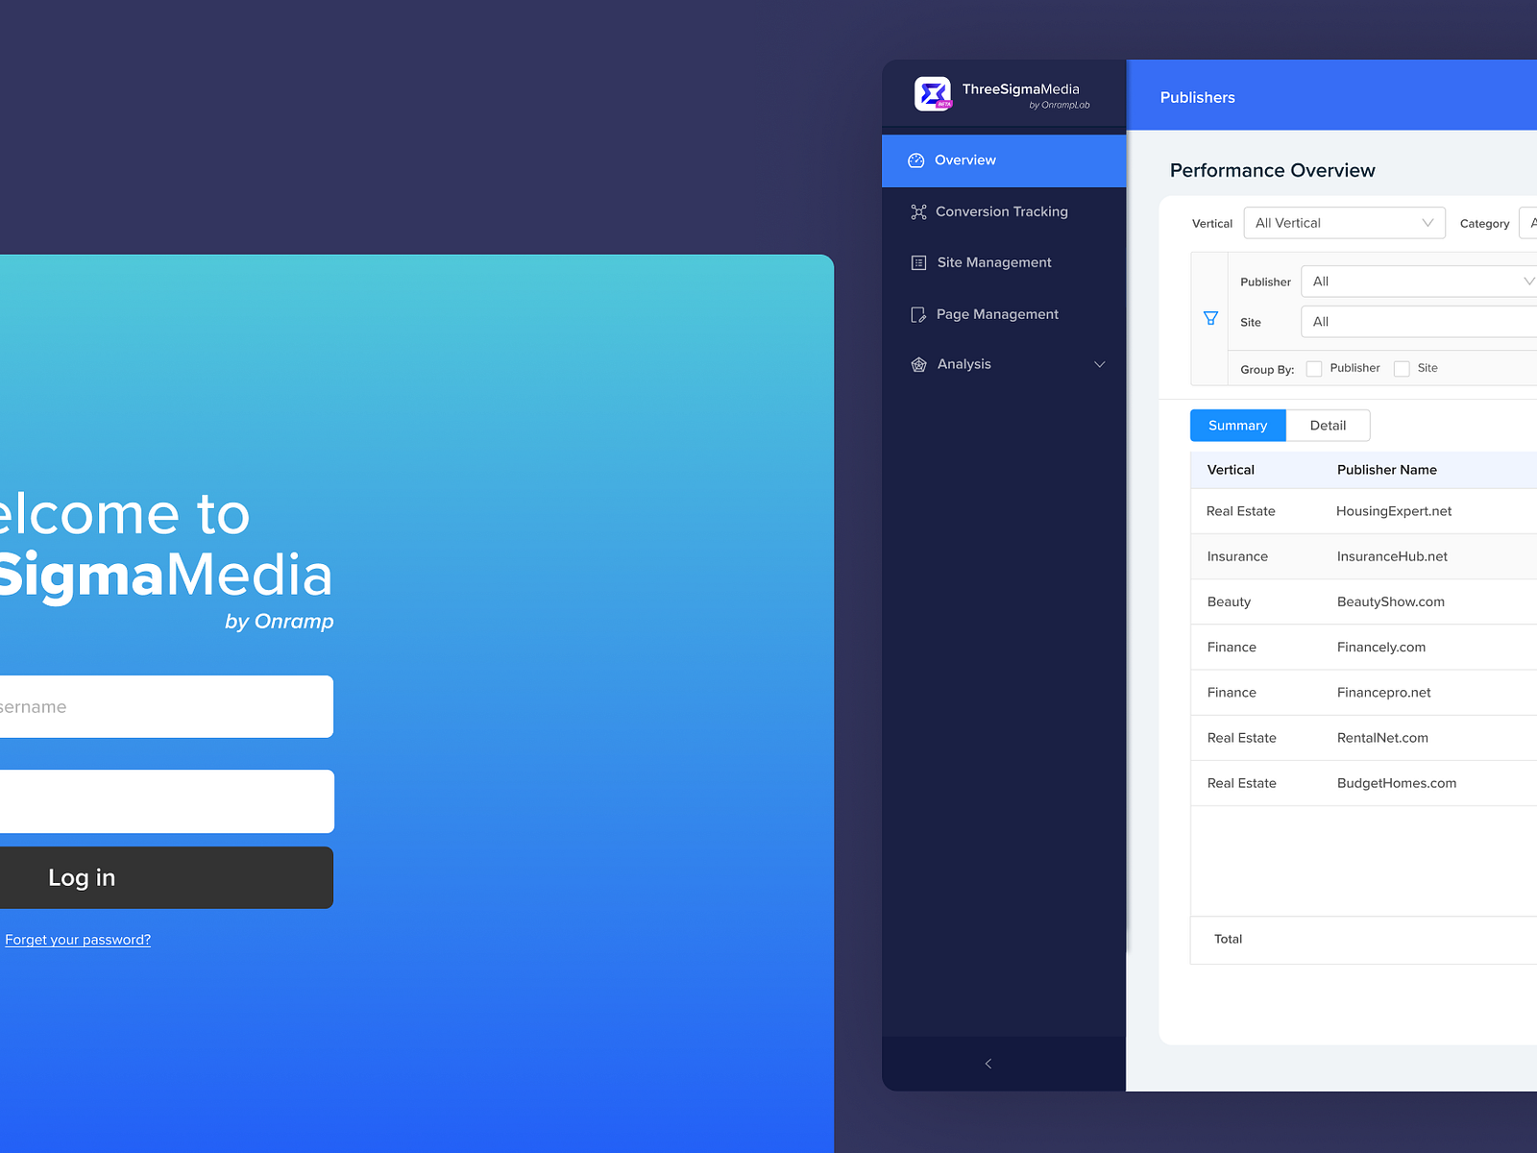Select the Summary tab

pyautogui.click(x=1237, y=425)
